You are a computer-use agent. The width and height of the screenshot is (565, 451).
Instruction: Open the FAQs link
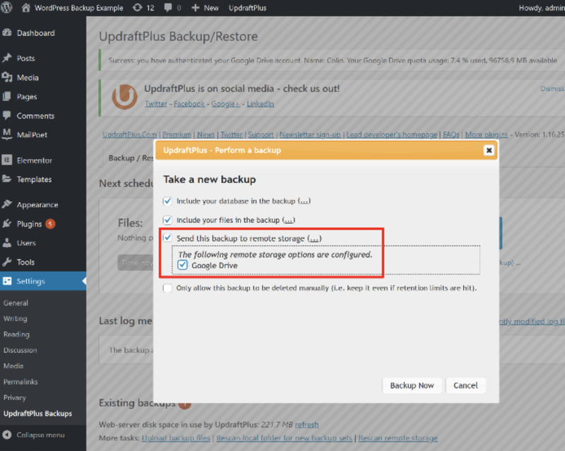[x=451, y=134]
